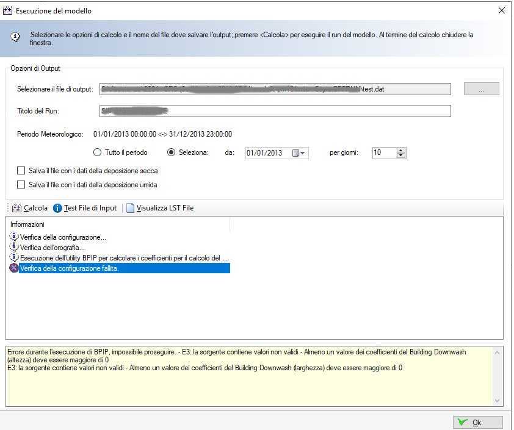514x430 pixels.
Task: Increase days with spinner up arrow
Action: [400, 150]
